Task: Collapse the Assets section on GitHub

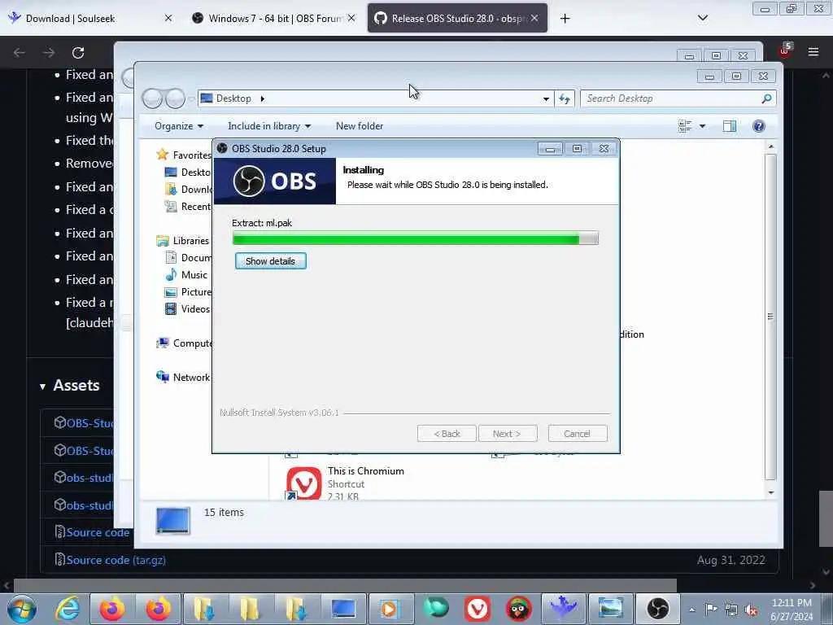Action: pyautogui.click(x=70, y=386)
